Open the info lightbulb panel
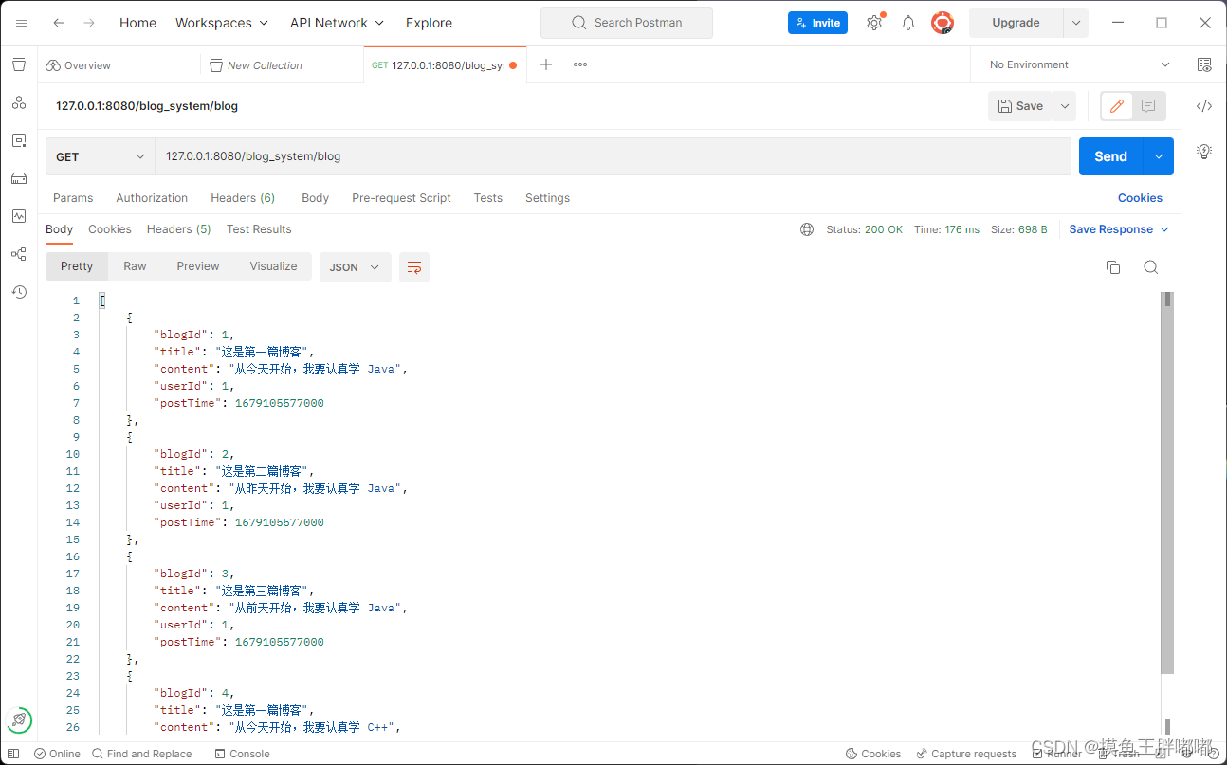This screenshot has height=765, width=1227. click(1204, 151)
